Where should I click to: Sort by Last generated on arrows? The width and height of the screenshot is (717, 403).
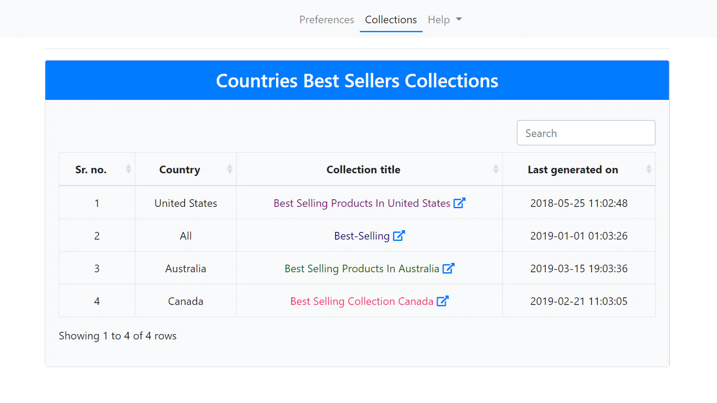[648, 169]
